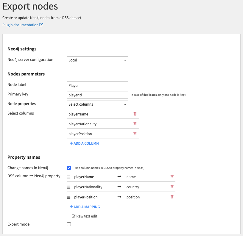Viewport: 243px width, 236px height.
Task: Click Add a Mapping
Action: point(85,207)
